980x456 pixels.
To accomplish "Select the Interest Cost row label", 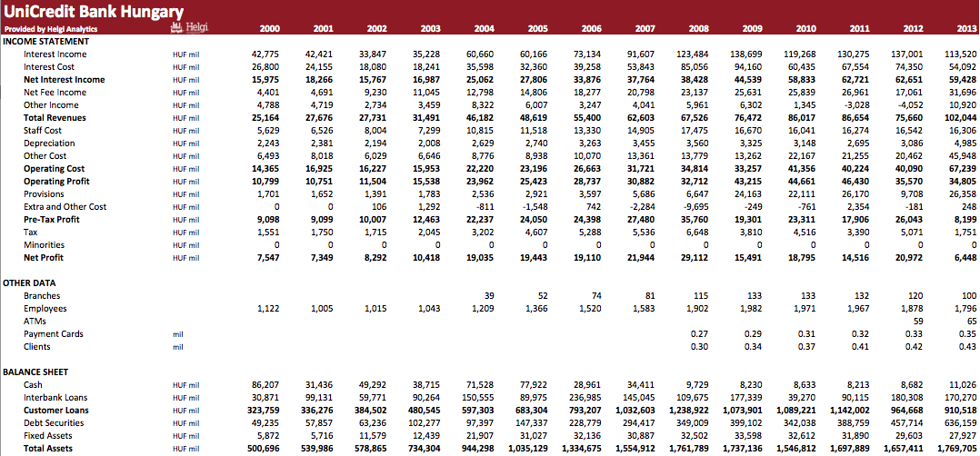I will (x=49, y=67).
